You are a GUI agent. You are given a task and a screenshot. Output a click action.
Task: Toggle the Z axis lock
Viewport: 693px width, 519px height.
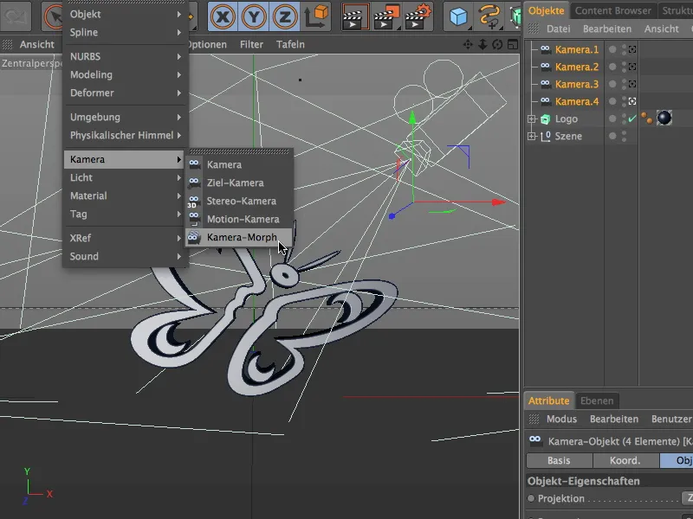[285, 17]
